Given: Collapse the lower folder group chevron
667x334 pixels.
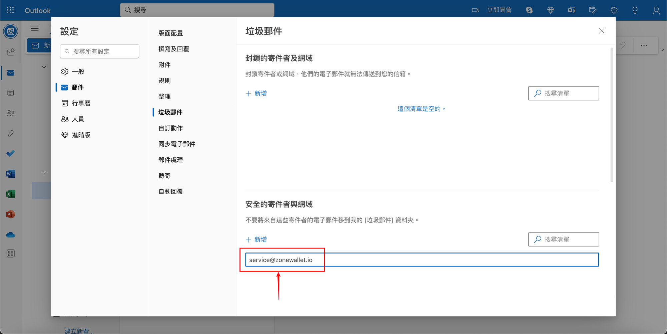Looking at the screenshot, I should pos(44,172).
